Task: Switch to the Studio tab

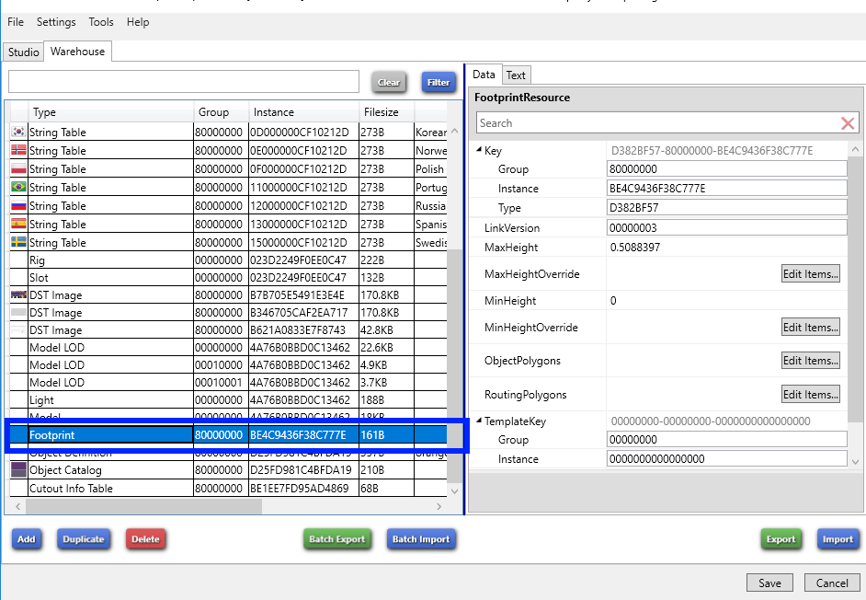Action: click(23, 52)
